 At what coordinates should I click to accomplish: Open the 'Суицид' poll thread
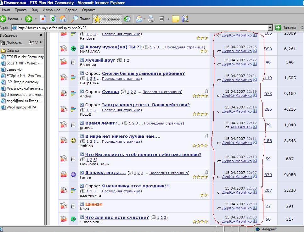pos(110,91)
